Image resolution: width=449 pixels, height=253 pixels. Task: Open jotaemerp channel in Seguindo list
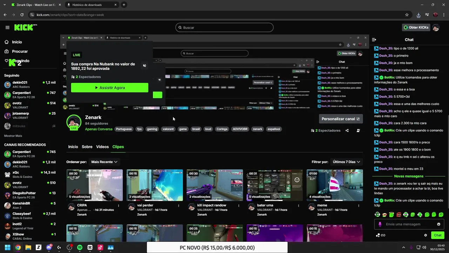(30, 116)
